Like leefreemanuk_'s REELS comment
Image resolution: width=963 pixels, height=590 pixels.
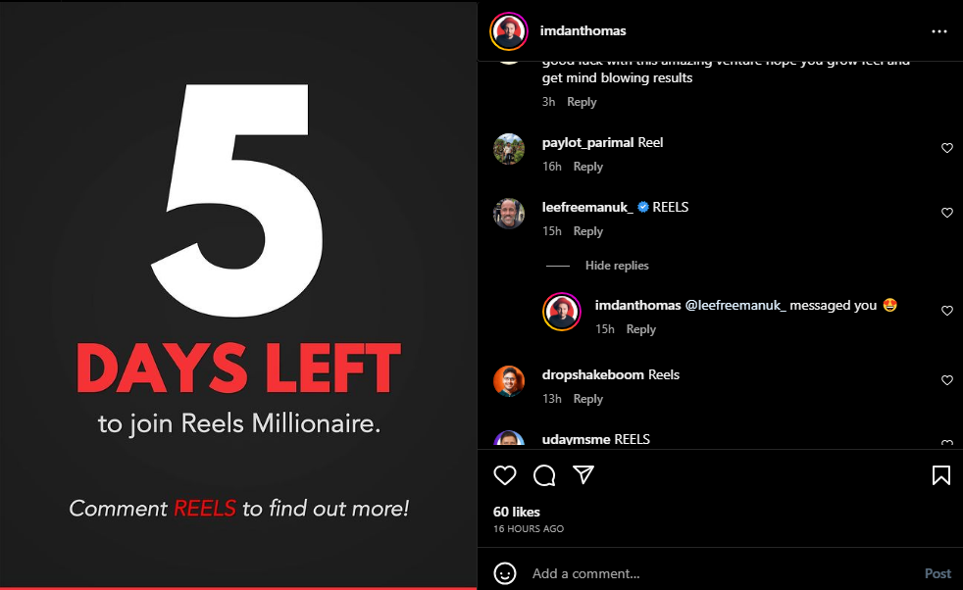tap(947, 213)
